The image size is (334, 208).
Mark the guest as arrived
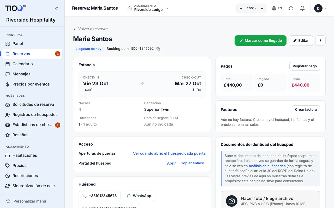pos(260,41)
